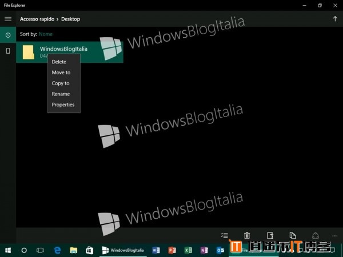The height and width of the screenshot is (257, 343).
Task: Click the share icon in bottom bar
Action: click(x=315, y=235)
